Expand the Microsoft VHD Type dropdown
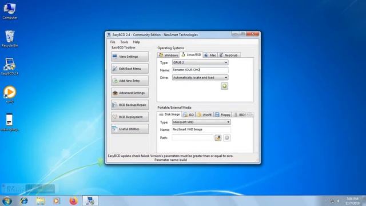 pyautogui.click(x=201, y=122)
